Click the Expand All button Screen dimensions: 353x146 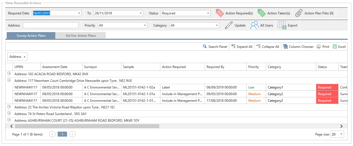[242, 47]
